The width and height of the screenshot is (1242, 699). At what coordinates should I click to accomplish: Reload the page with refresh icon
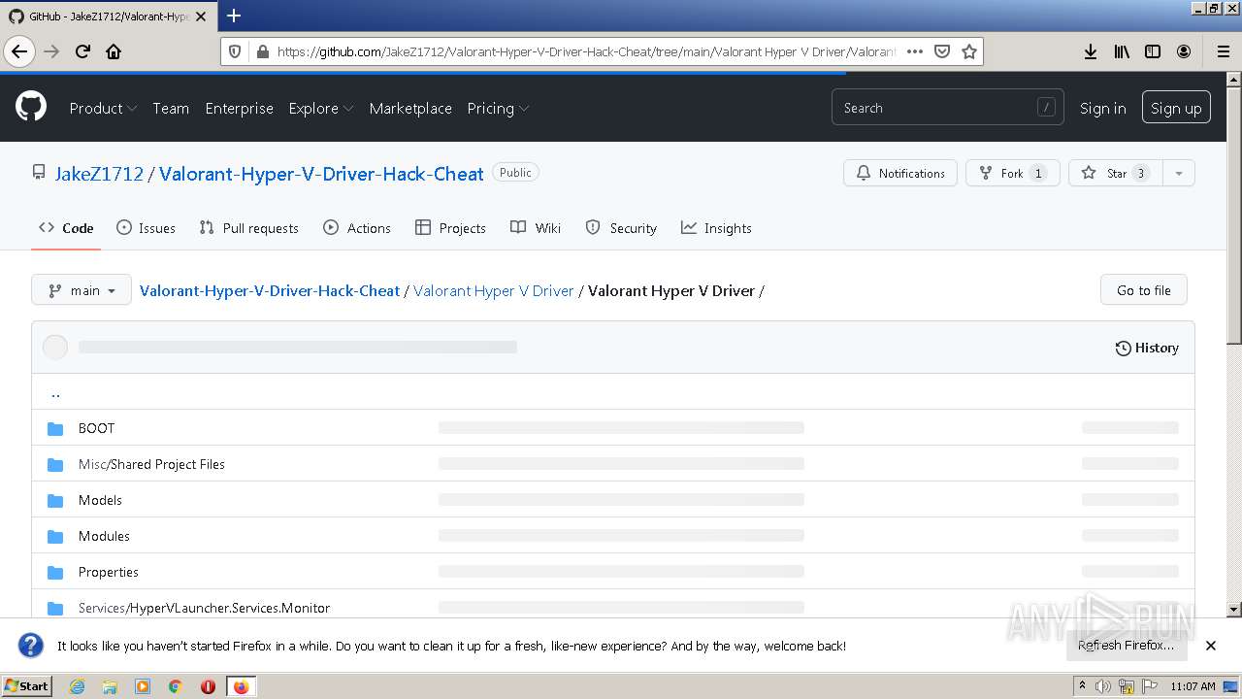click(x=82, y=51)
